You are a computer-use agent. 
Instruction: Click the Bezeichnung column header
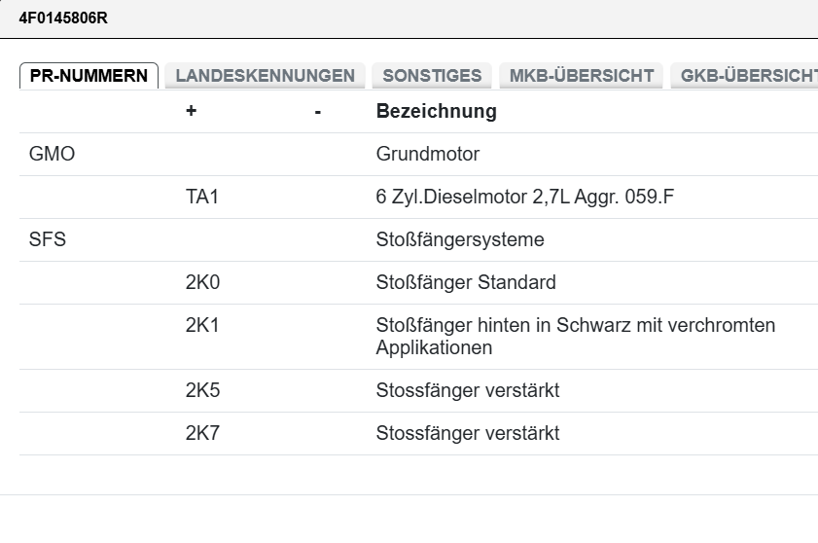436,111
